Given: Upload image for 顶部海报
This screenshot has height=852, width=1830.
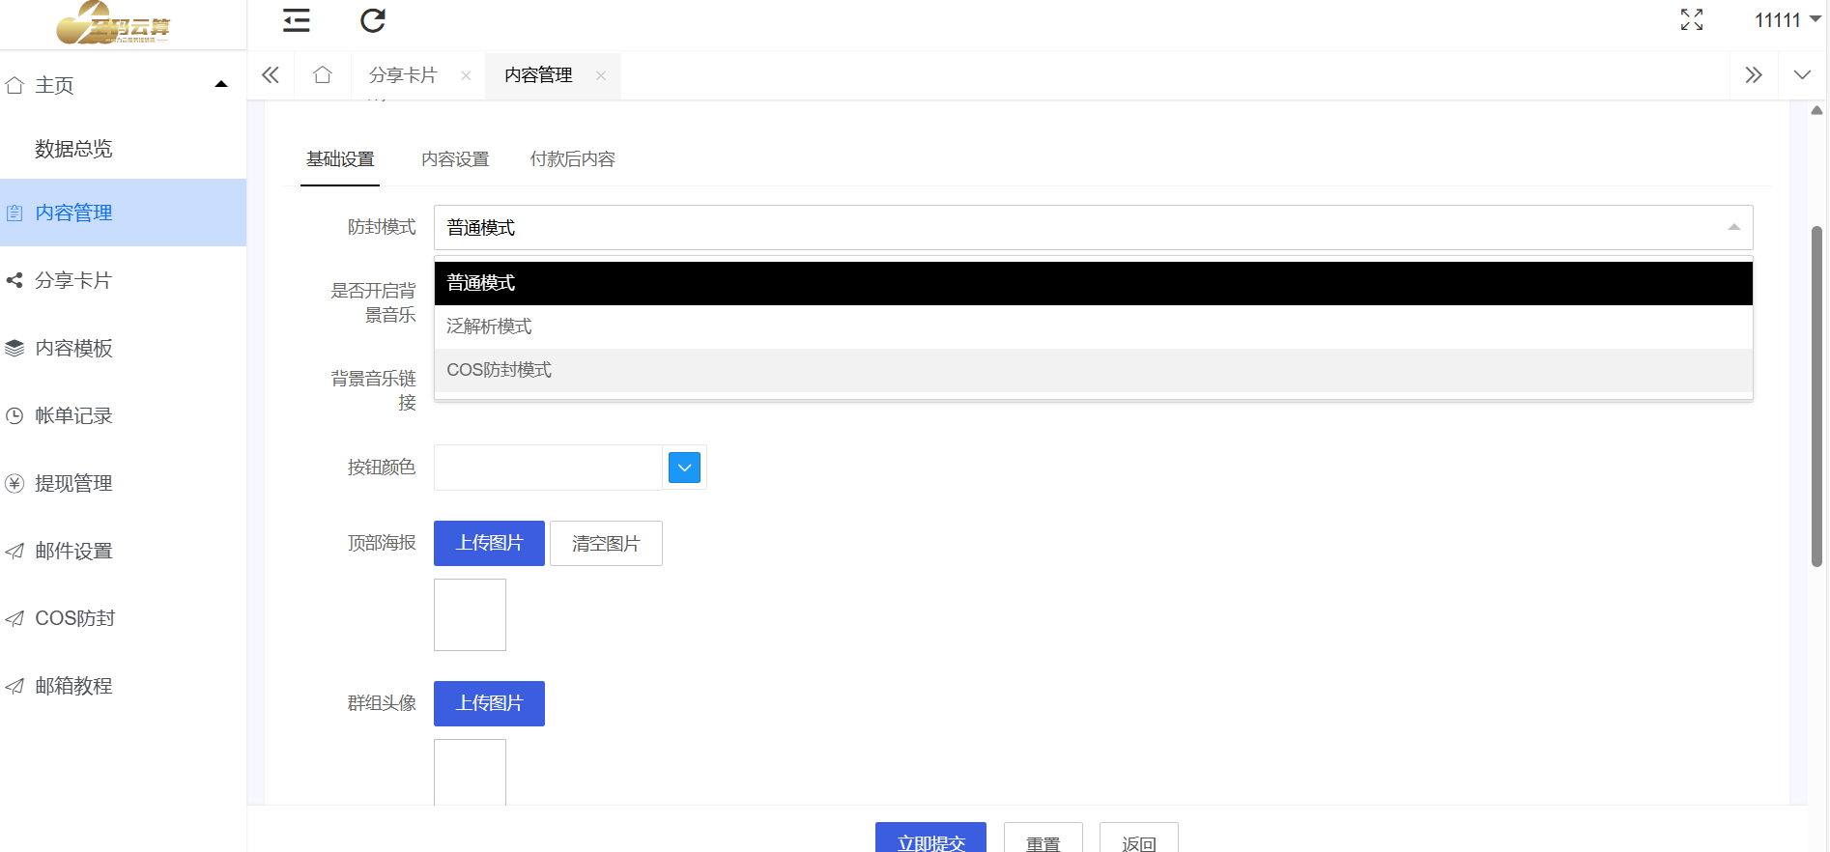Looking at the screenshot, I should (489, 543).
